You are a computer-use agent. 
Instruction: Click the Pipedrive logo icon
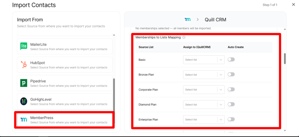[24, 83]
